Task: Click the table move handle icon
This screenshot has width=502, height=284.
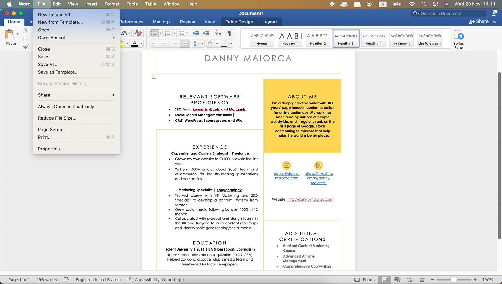Action: (154, 76)
